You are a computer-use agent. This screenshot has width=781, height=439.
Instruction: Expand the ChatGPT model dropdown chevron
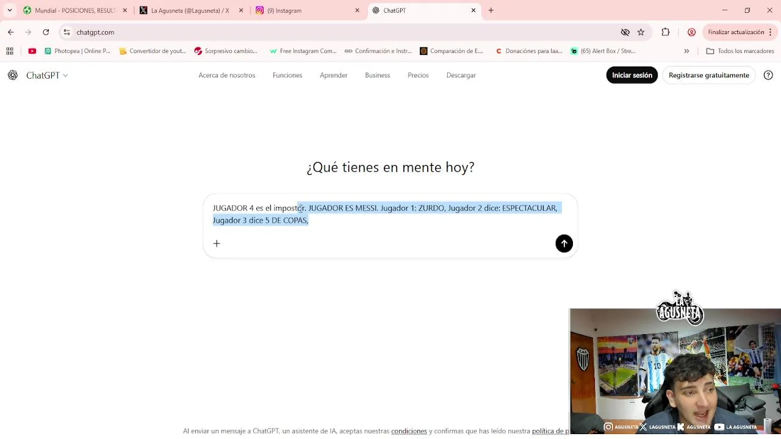65,76
